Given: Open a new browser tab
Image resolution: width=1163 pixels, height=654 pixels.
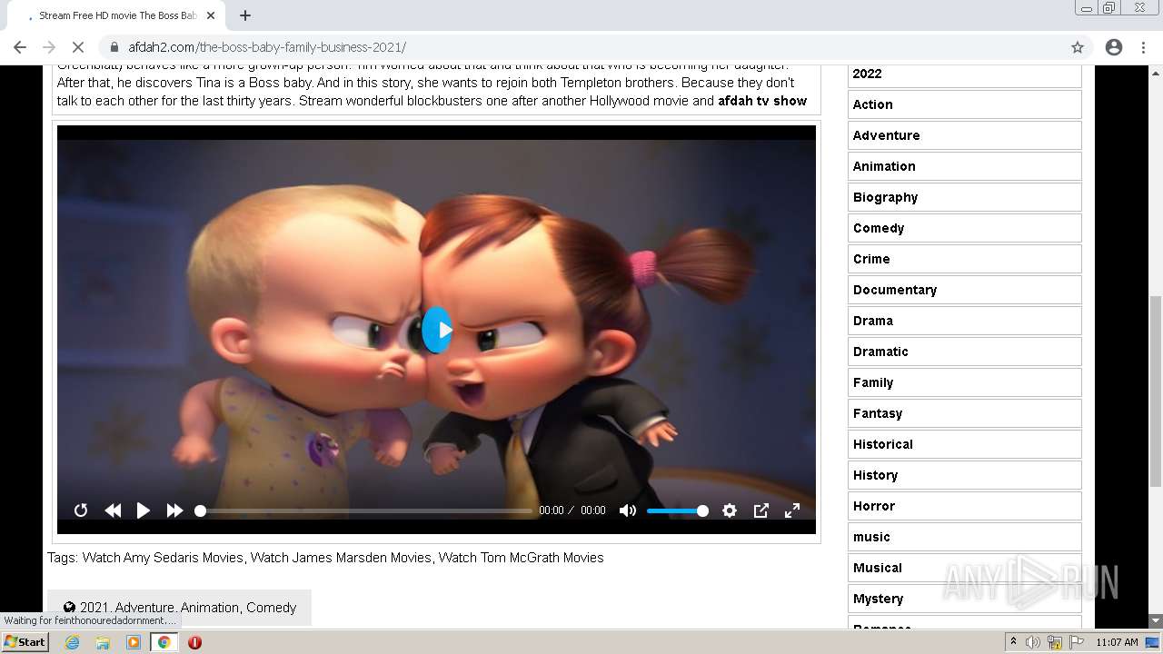Looking at the screenshot, I should point(245,15).
